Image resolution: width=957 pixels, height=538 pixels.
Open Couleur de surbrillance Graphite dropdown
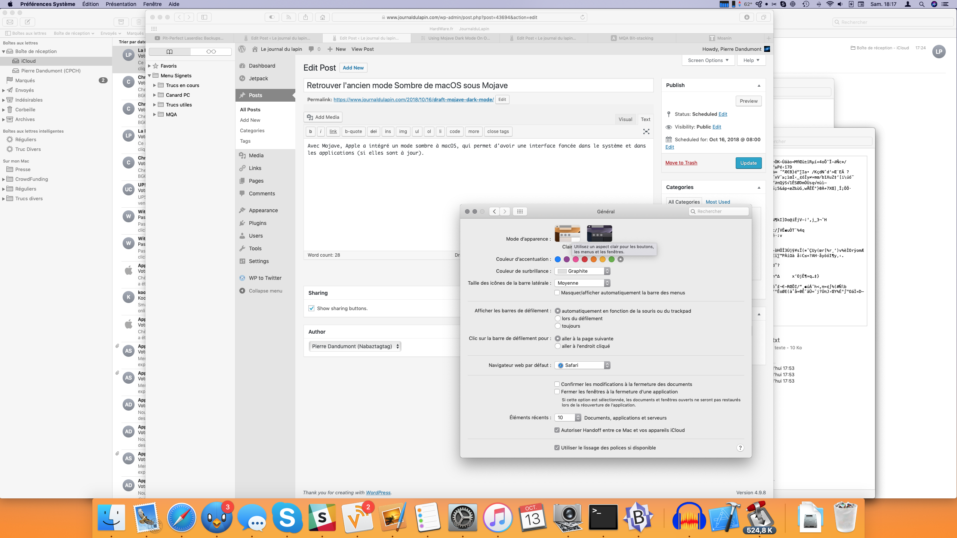pos(582,271)
